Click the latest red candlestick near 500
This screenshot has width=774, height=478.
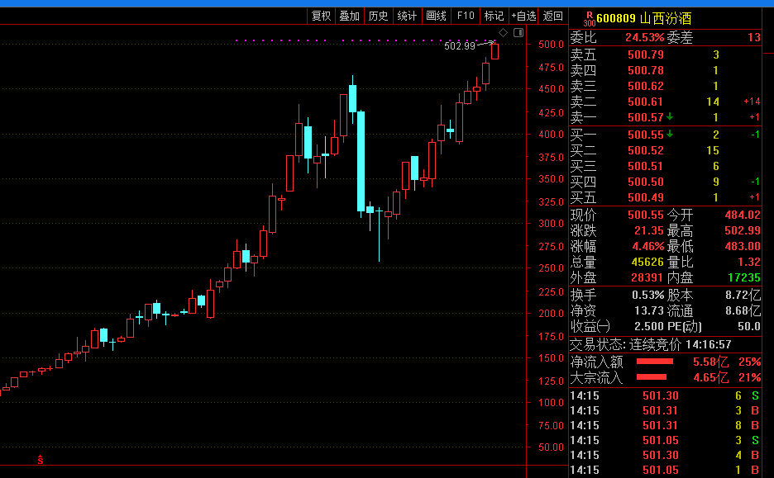pos(494,50)
